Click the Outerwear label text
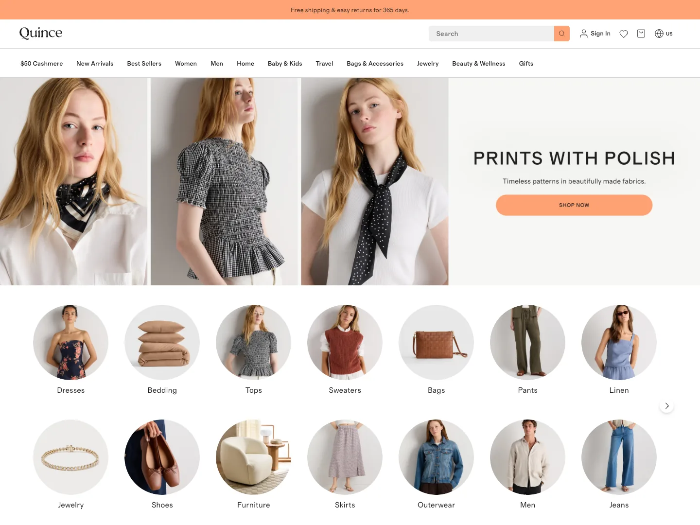The height and width of the screenshot is (525, 700). [437, 505]
